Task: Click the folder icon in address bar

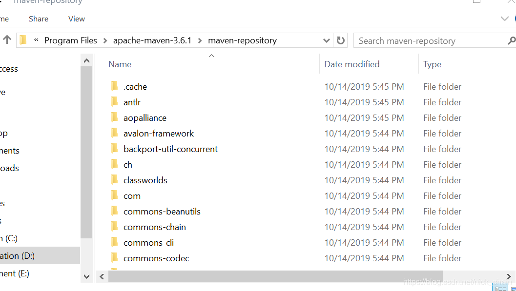Action: pos(23,40)
